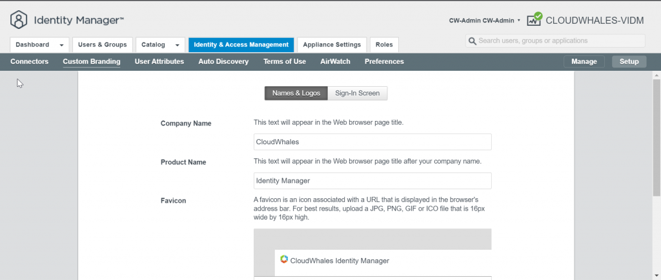
Task: Click the page vertical scrollbar thumb
Action: tap(656, 137)
